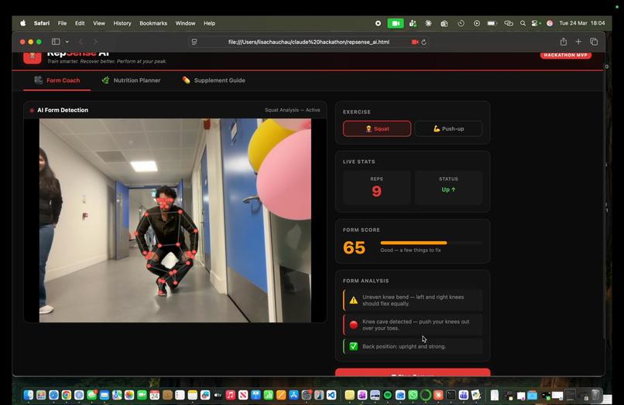
Task: Click the green checkmark beside Back position
Action: click(x=353, y=346)
